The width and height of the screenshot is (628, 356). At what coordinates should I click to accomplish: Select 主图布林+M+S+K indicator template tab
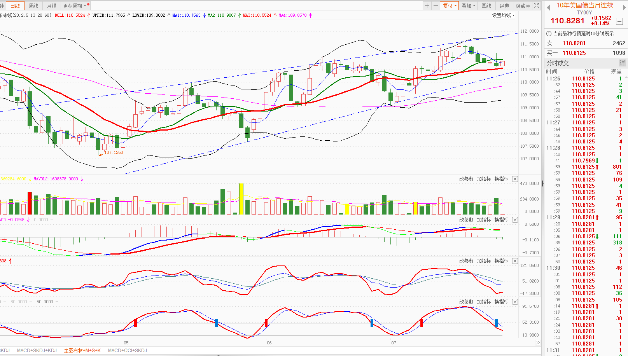click(82, 351)
